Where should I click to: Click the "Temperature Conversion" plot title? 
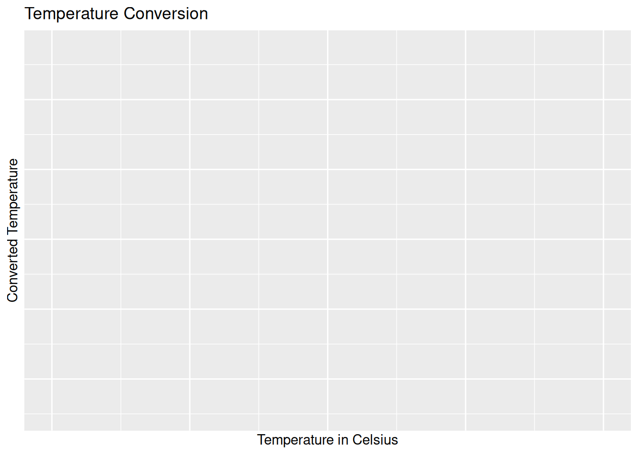[116, 14]
